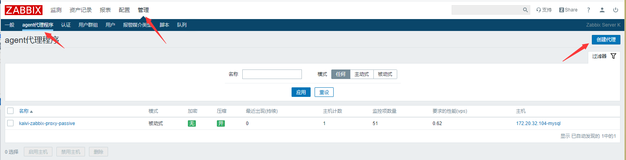Go to the 用户群组 submenu
This screenshot has height=160, width=626.
tap(88, 25)
